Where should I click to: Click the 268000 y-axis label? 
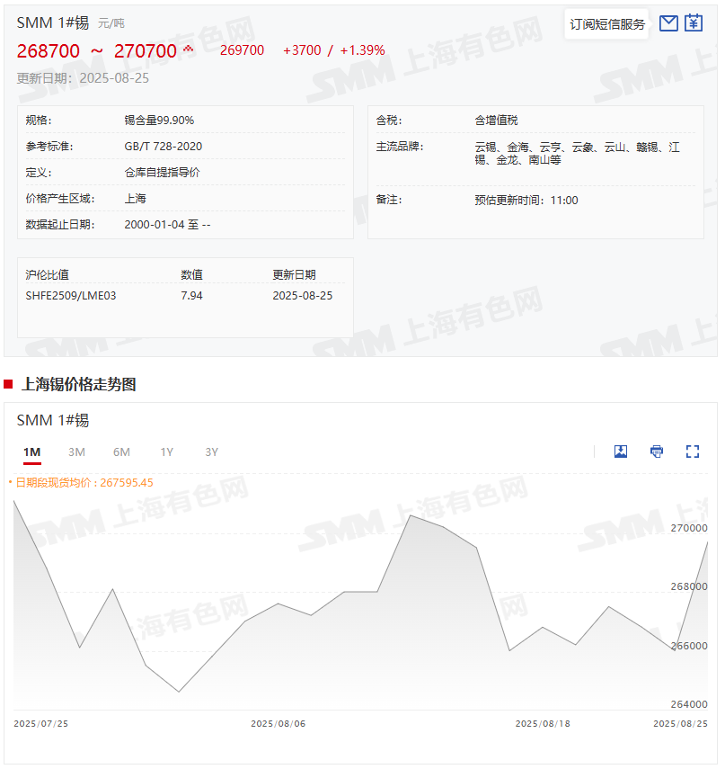689,586
